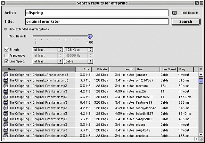
Task: Sort results by Length column header
Action: [x=122, y=69]
